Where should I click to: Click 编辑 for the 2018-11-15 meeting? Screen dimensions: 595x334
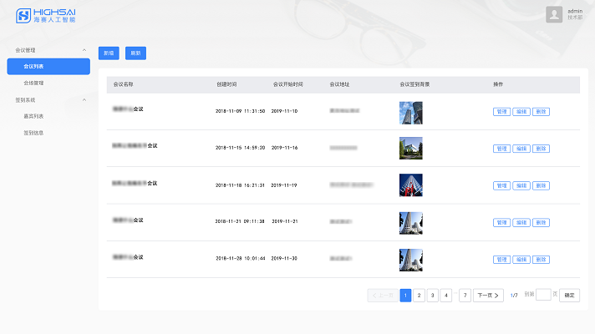[x=521, y=149]
